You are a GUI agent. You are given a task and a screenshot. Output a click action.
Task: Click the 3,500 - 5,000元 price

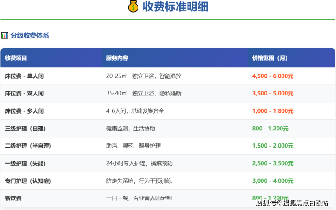272,94
